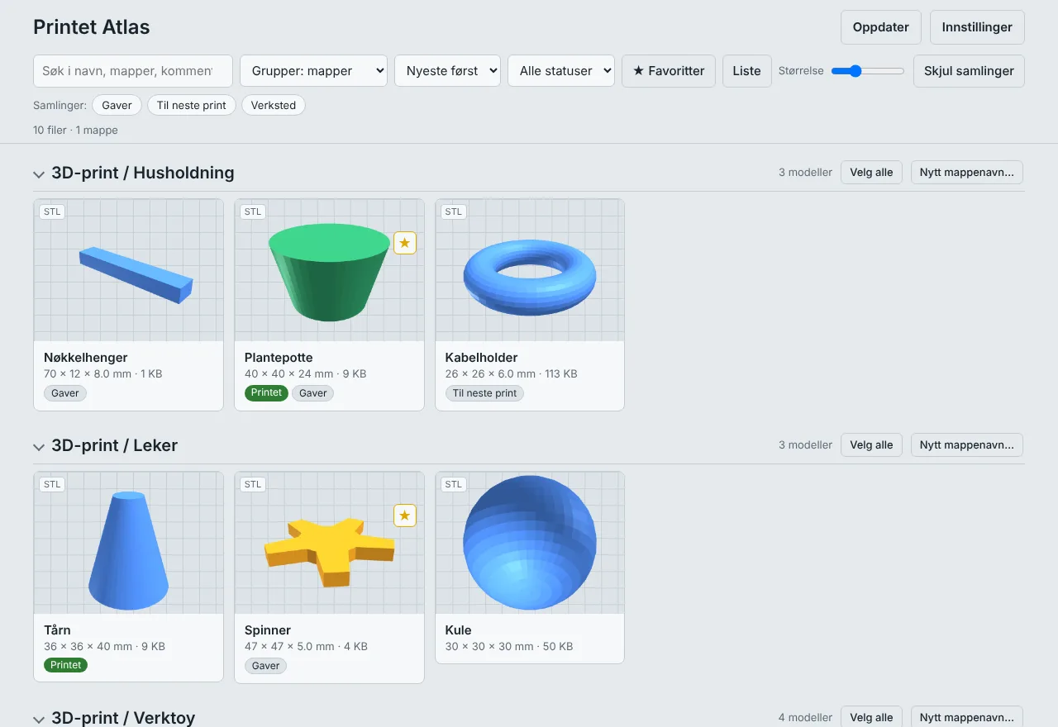Toggle favorite star on Spinner card
The height and width of the screenshot is (727, 1058).
click(x=405, y=516)
